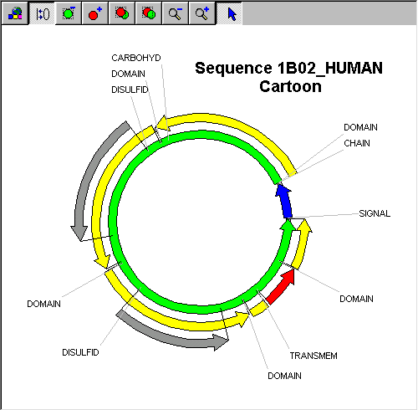Click the SIGNAL feature label

pyautogui.click(x=375, y=213)
